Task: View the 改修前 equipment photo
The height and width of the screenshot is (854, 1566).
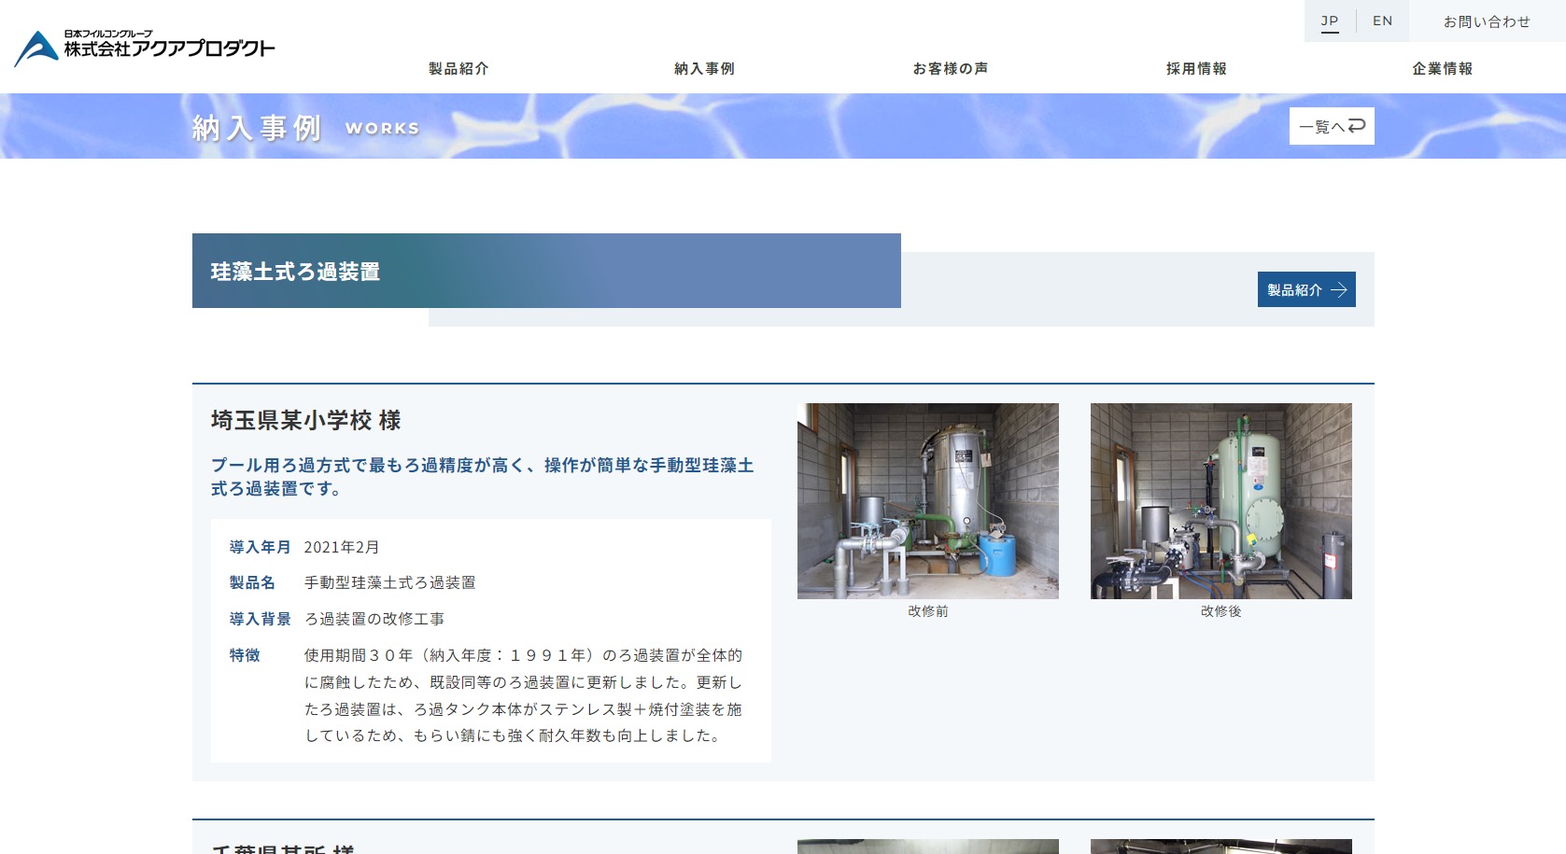Action: (927, 501)
